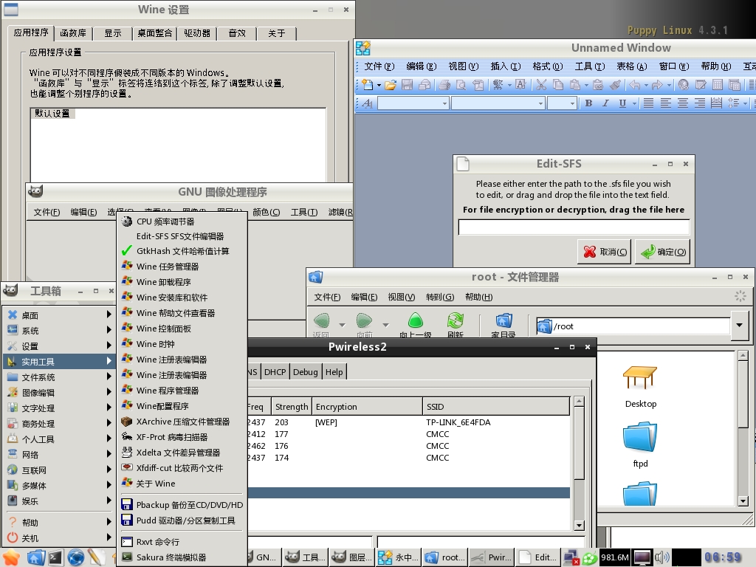Open the font size dropdown

tap(572, 103)
